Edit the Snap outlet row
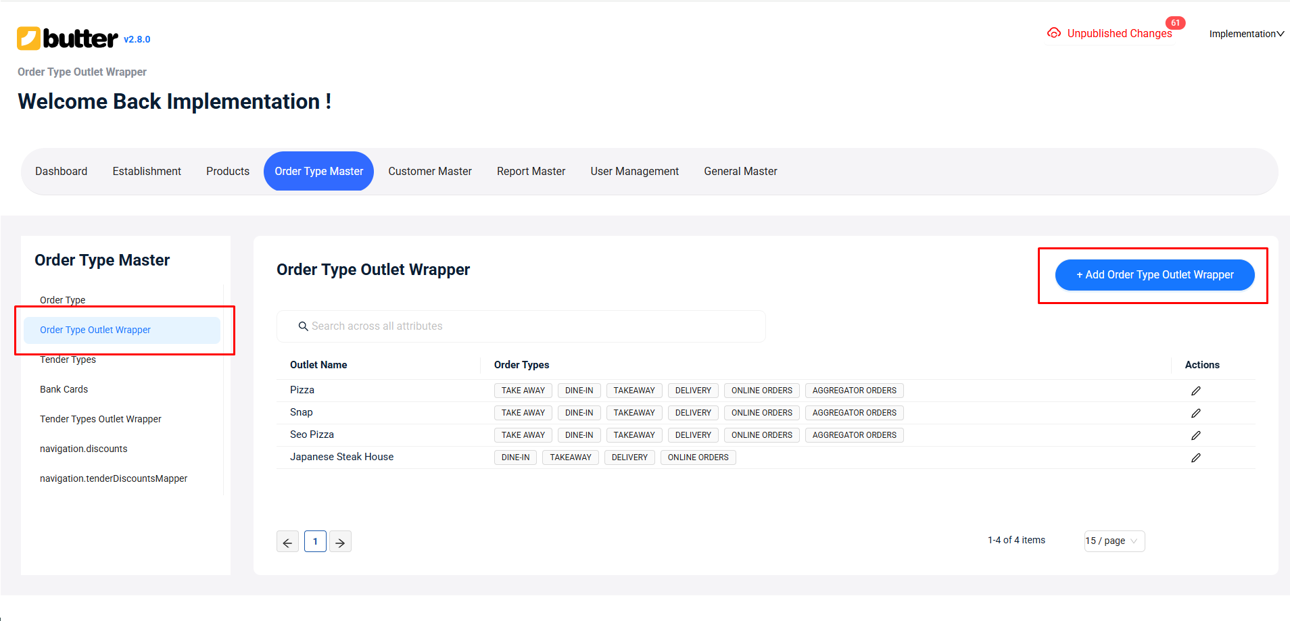 click(1195, 413)
